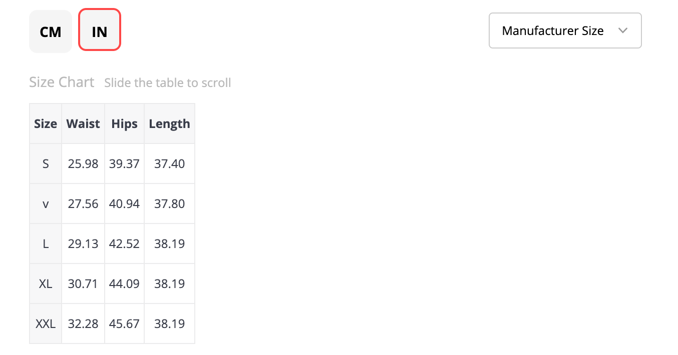
Task: Select the v size row label
Action: click(x=46, y=203)
